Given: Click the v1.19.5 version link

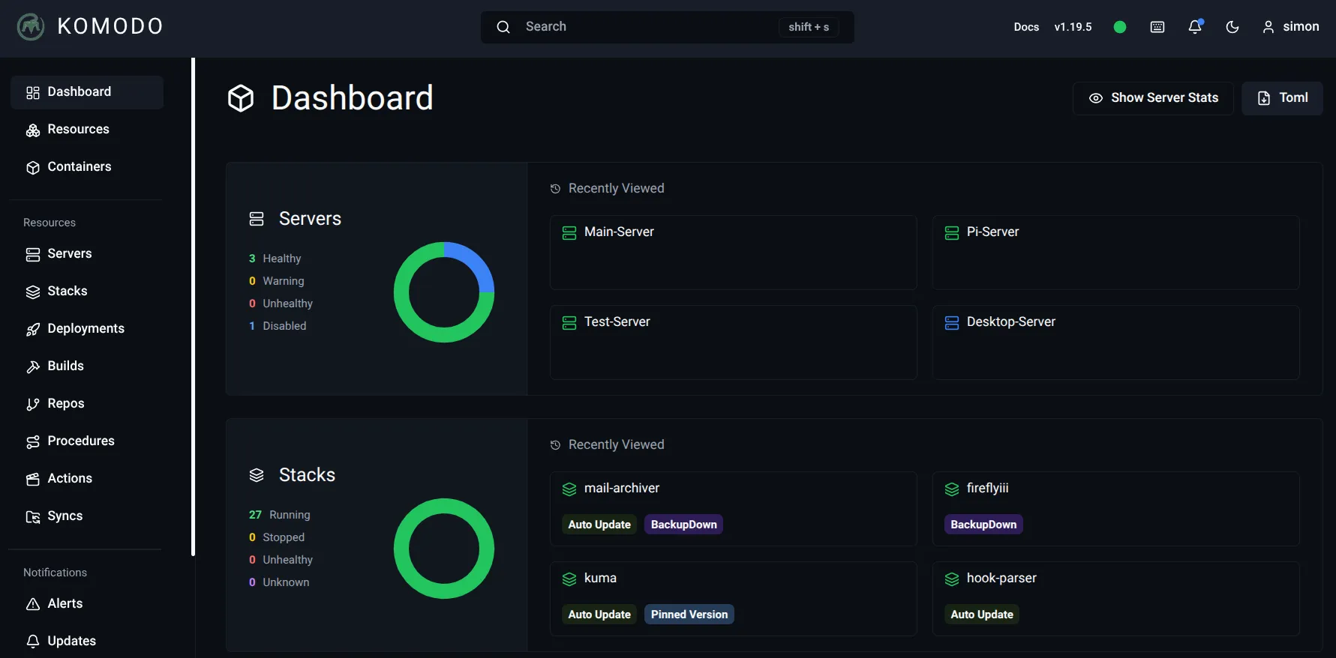Looking at the screenshot, I should click(1073, 27).
